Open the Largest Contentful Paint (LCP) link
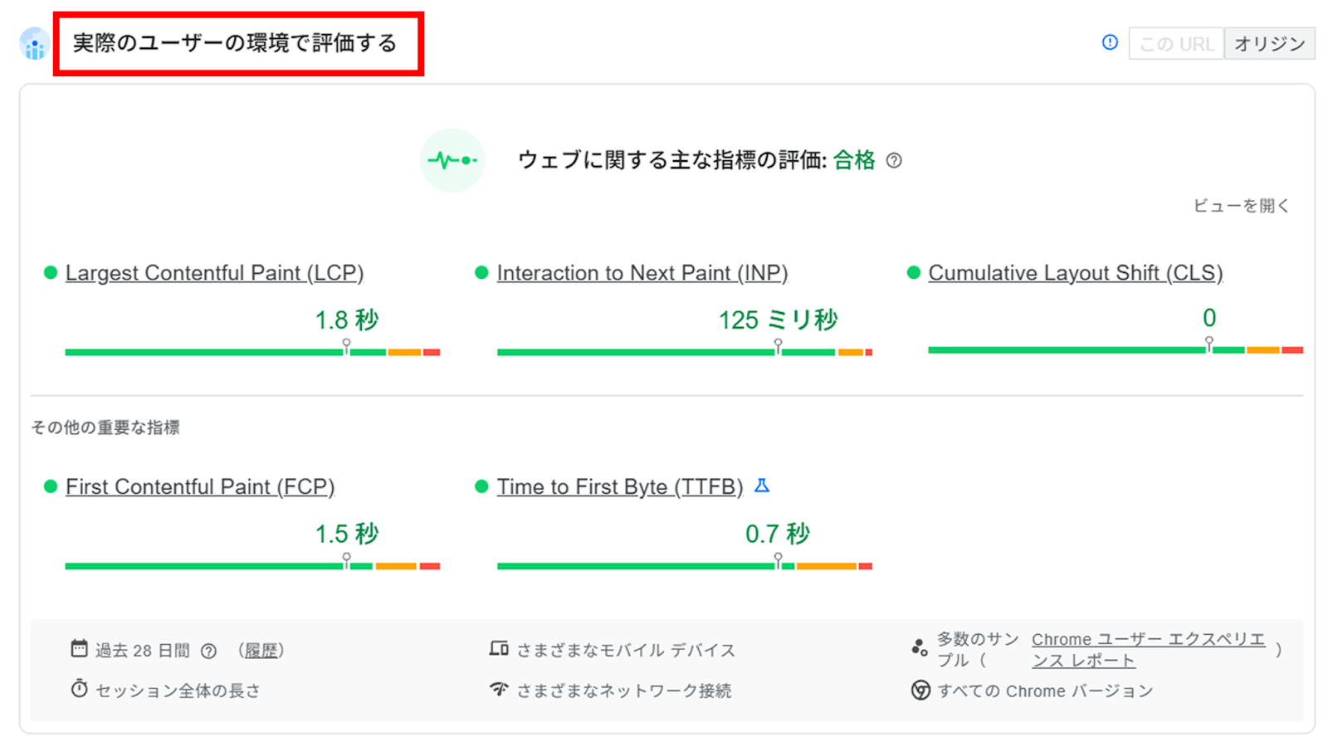1328x742 pixels. click(214, 273)
